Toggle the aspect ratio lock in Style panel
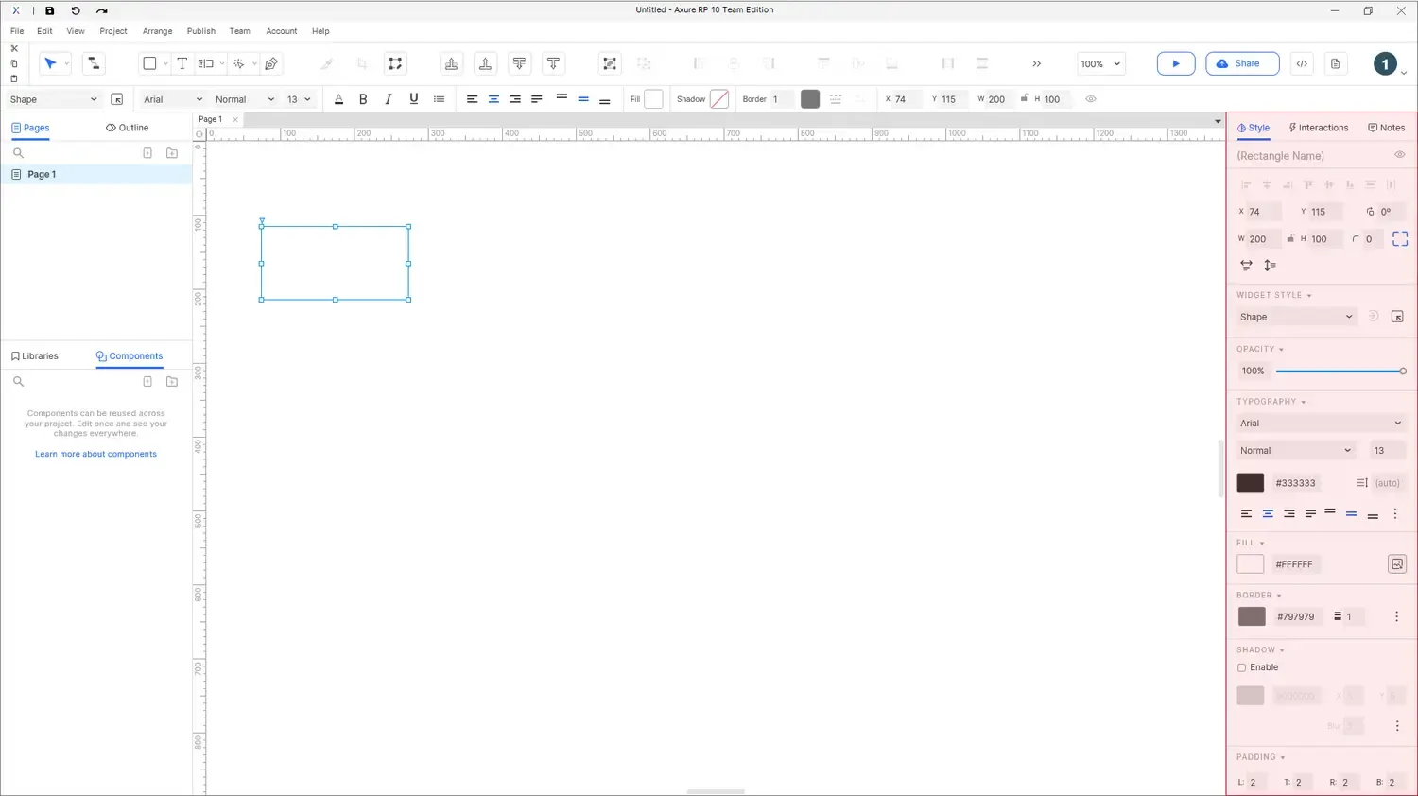The width and height of the screenshot is (1418, 796). pyautogui.click(x=1290, y=239)
